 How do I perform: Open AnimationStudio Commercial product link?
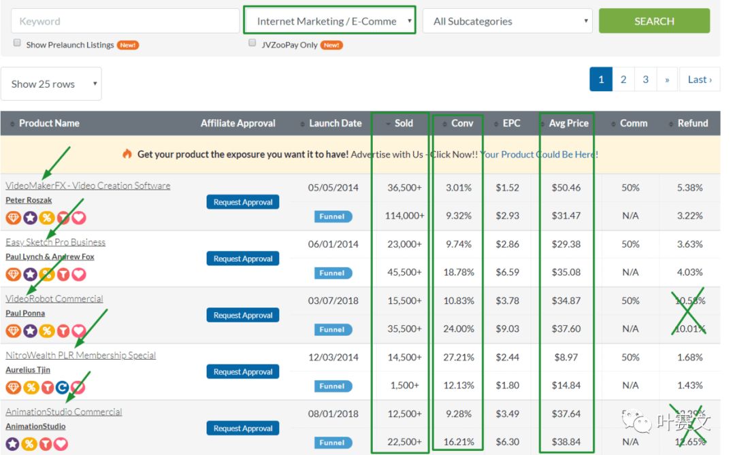[64, 412]
